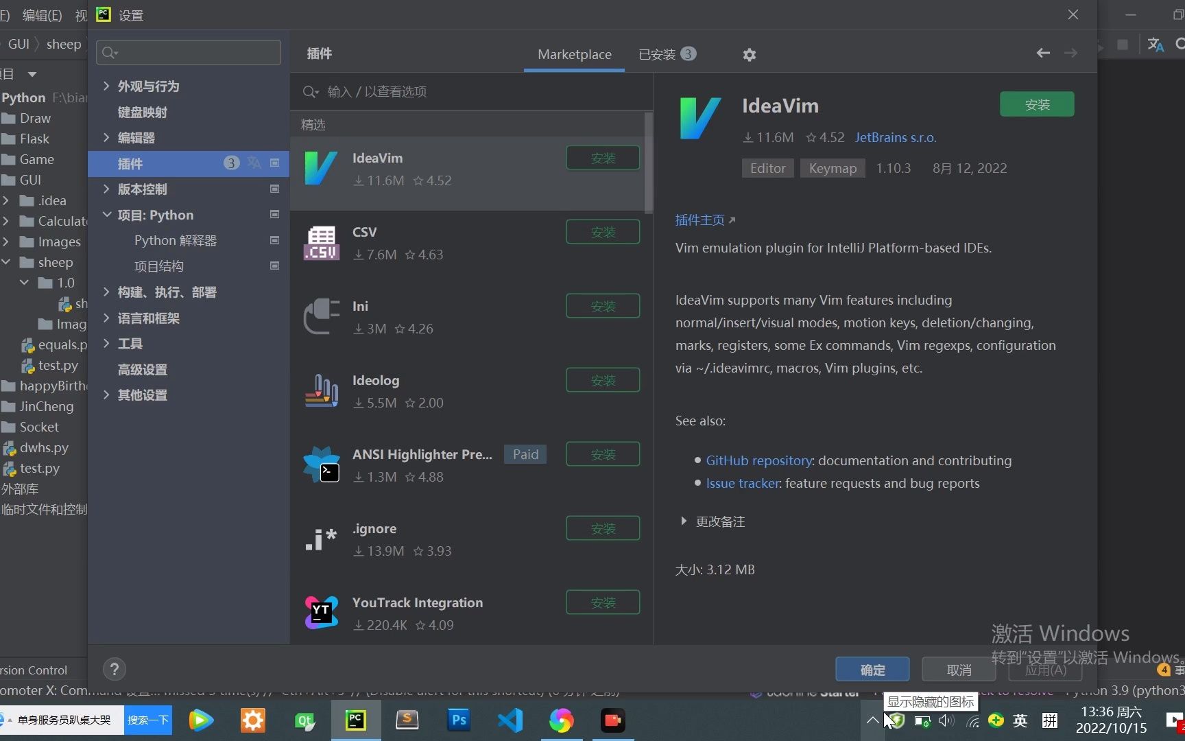Open the red screen recorder taskbar icon
The width and height of the screenshot is (1185, 741).
pyautogui.click(x=613, y=720)
